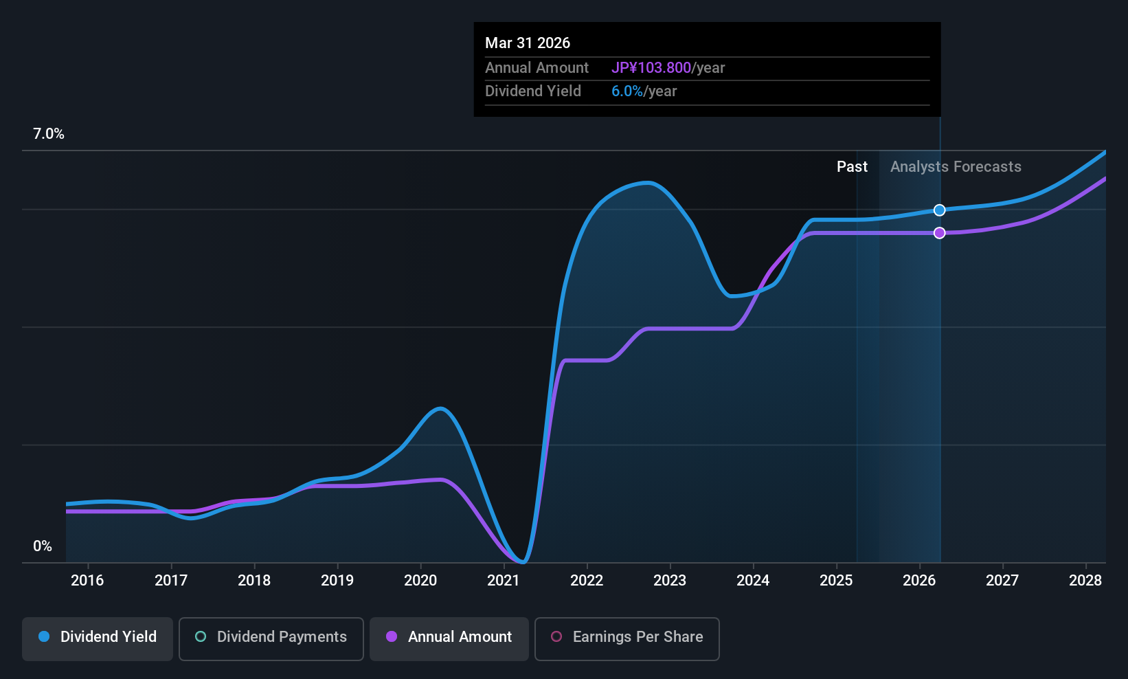Click the 2021 x-axis label
This screenshot has width=1128, height=679.
(x=504, y=581)
